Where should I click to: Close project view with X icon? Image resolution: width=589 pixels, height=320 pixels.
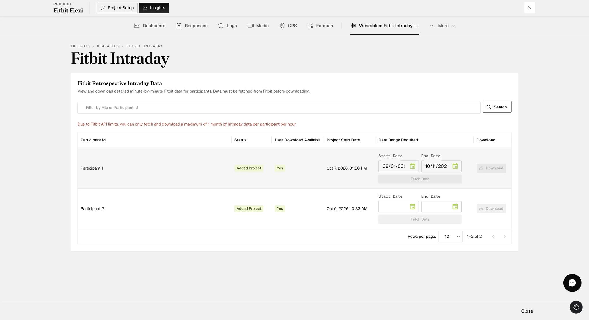click(530, 8)
